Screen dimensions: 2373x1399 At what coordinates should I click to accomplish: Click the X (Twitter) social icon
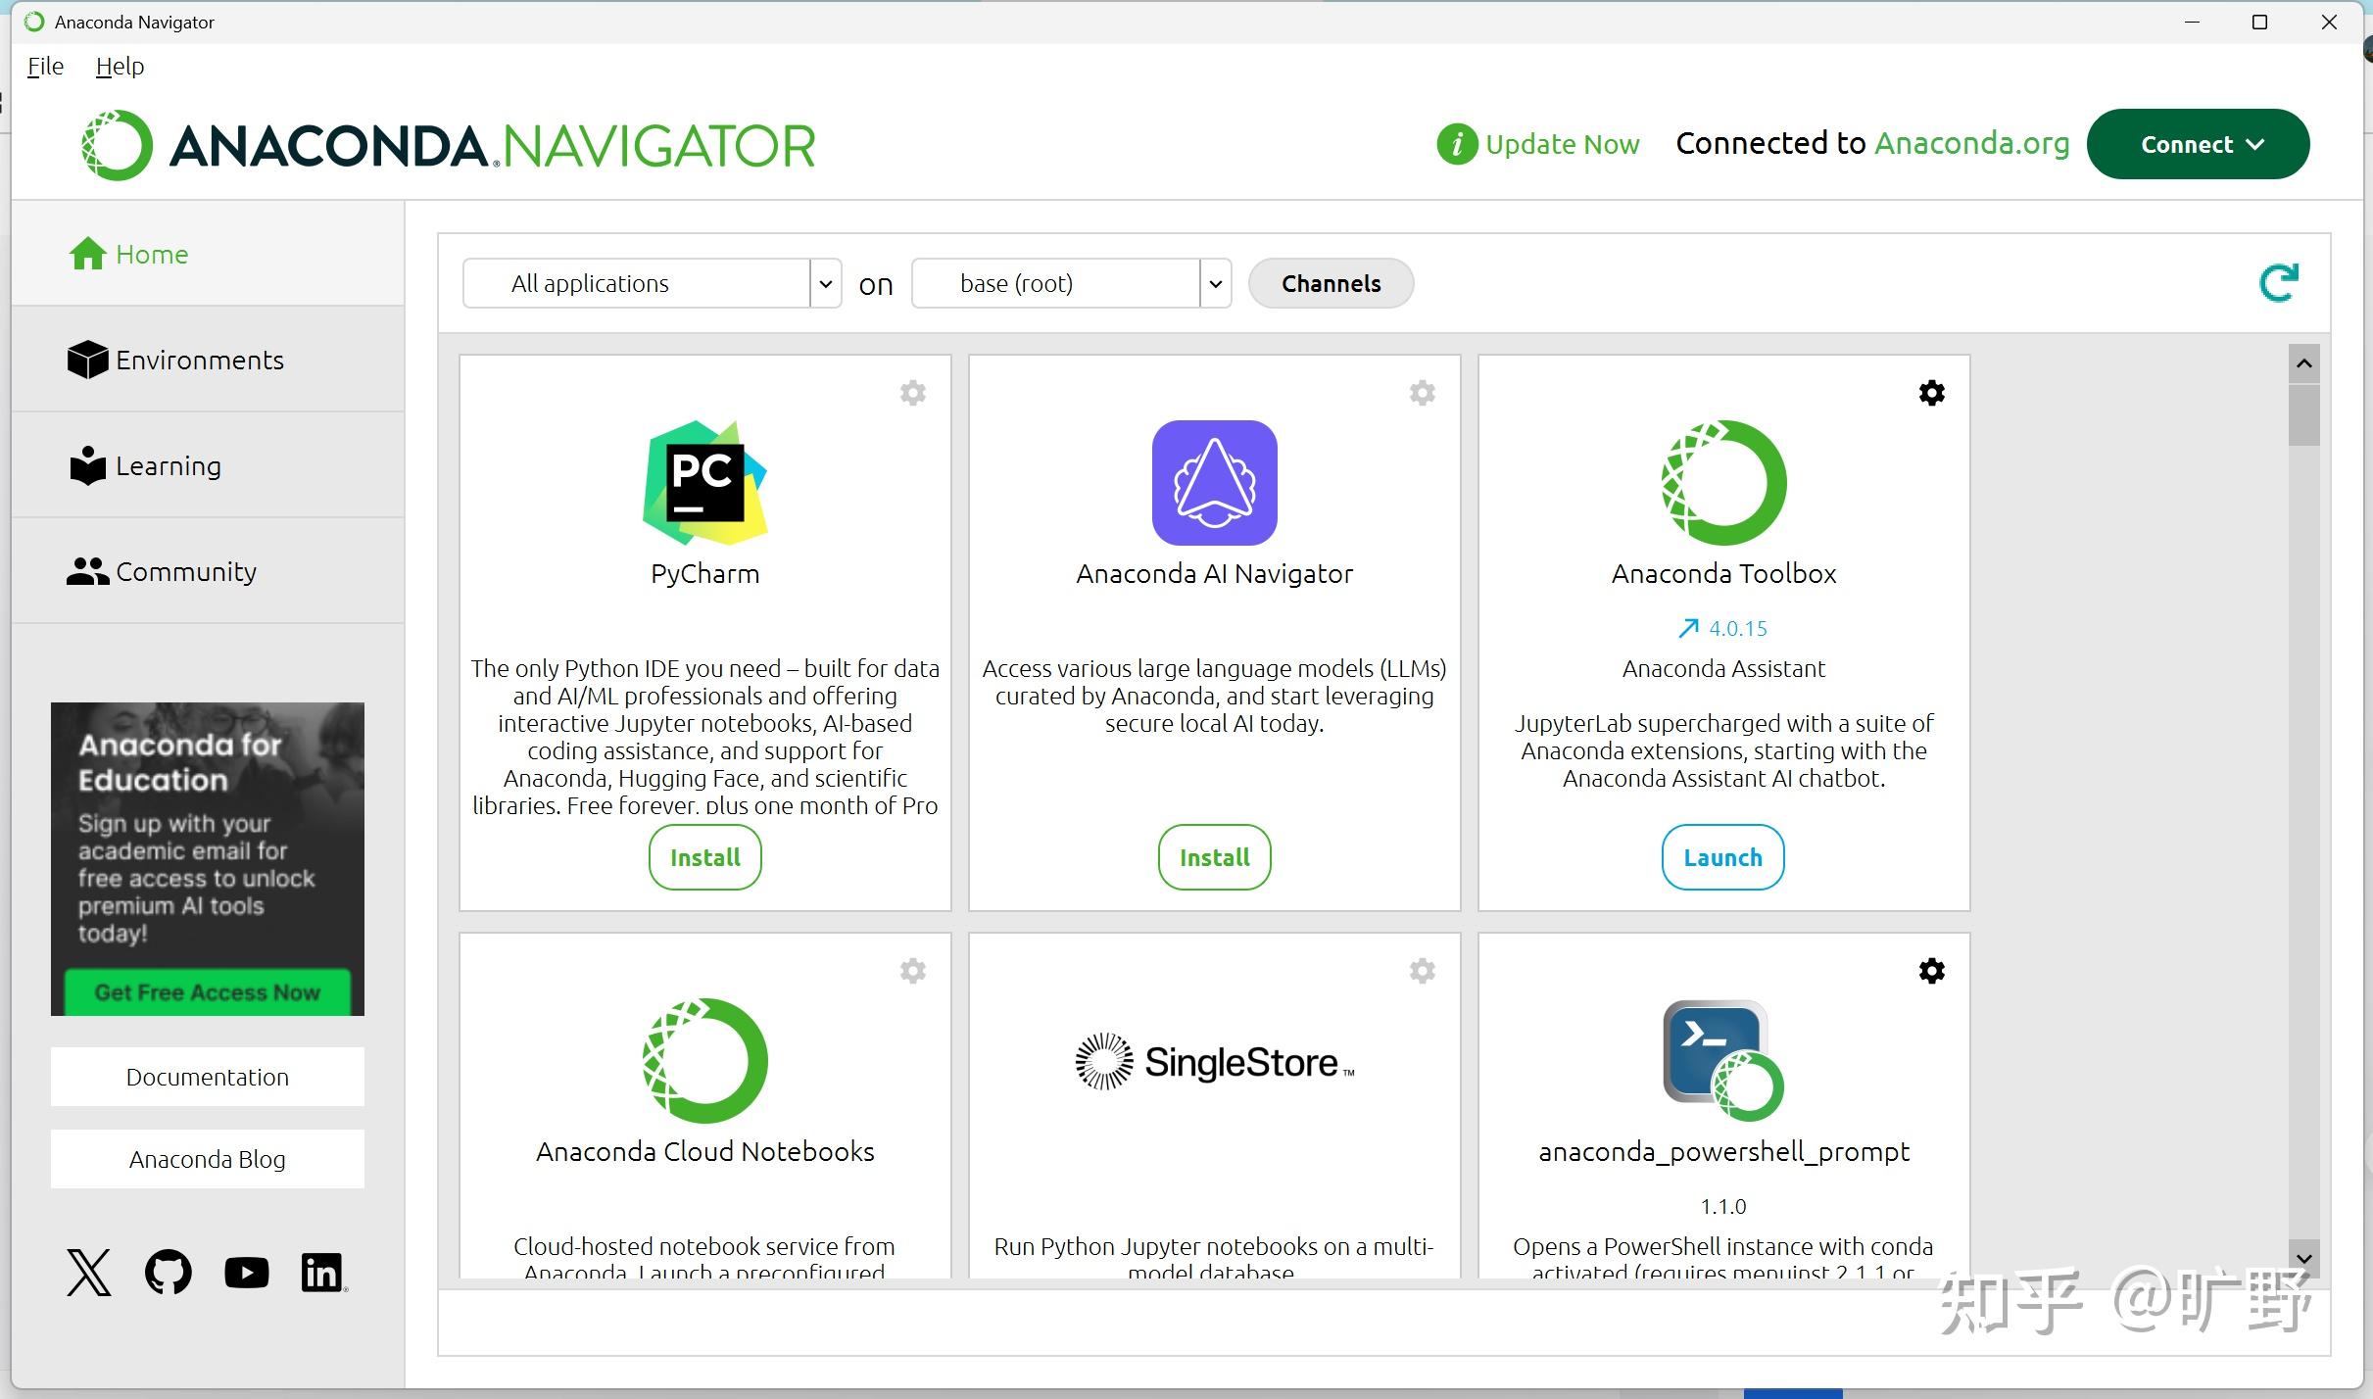(x=89, y=1273)
